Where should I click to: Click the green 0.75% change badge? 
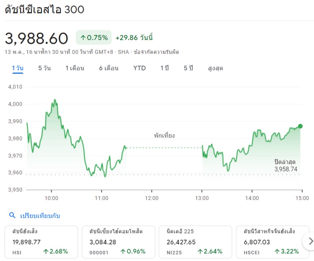(x=94, y=38)
